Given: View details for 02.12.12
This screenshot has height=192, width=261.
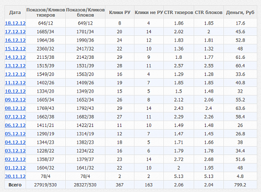Looking at the screenshot, I should tap(15, 159).
